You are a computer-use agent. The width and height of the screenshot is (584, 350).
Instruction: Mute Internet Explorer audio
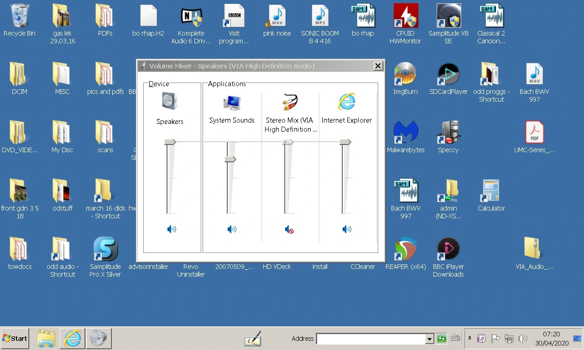click(x=347, y=229)
